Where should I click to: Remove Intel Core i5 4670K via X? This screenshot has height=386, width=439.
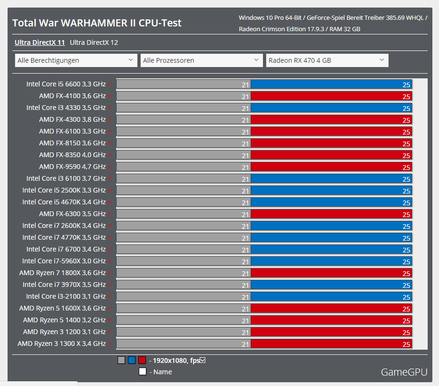click(x=110, y=202)
